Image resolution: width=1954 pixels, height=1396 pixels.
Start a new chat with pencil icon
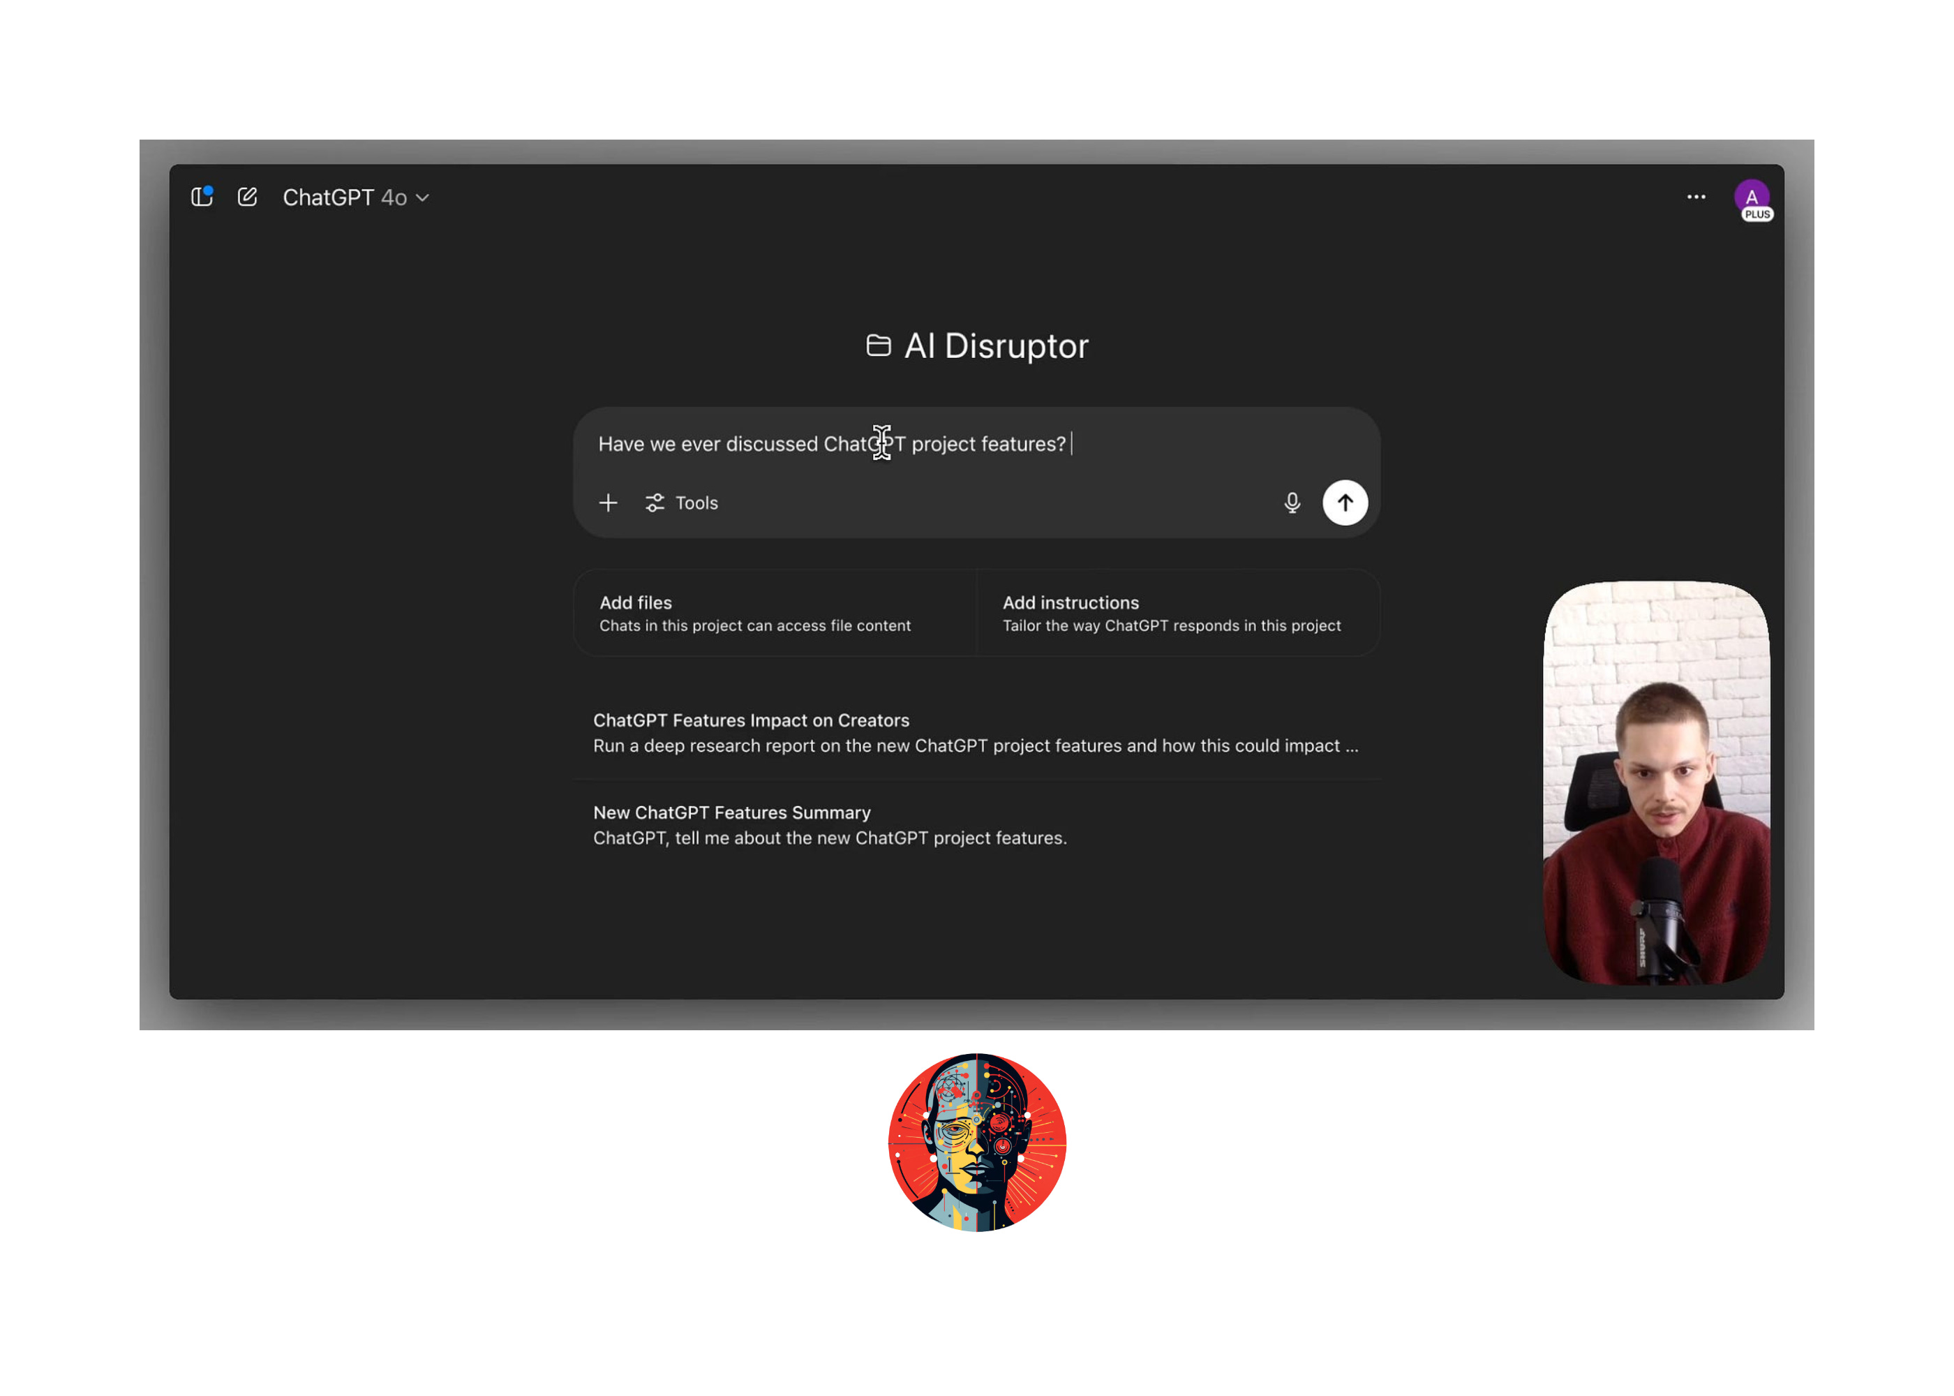[248, 197]
